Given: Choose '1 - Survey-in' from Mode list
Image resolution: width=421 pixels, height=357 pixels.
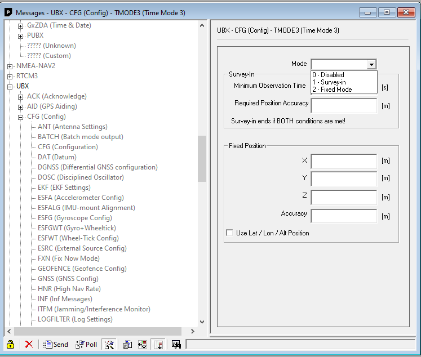Looking at the screenshot, I should tap(330, 82).
